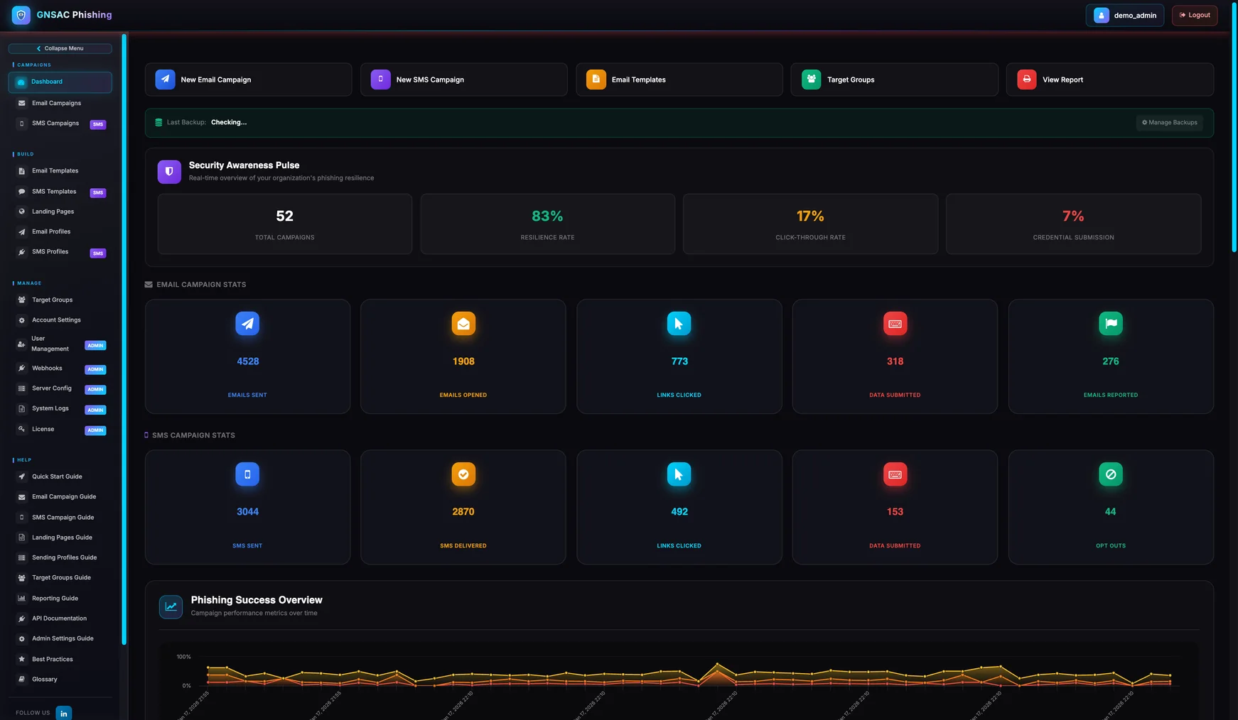
Task: Click Opt Outs ban icon
Action: 1111,474
